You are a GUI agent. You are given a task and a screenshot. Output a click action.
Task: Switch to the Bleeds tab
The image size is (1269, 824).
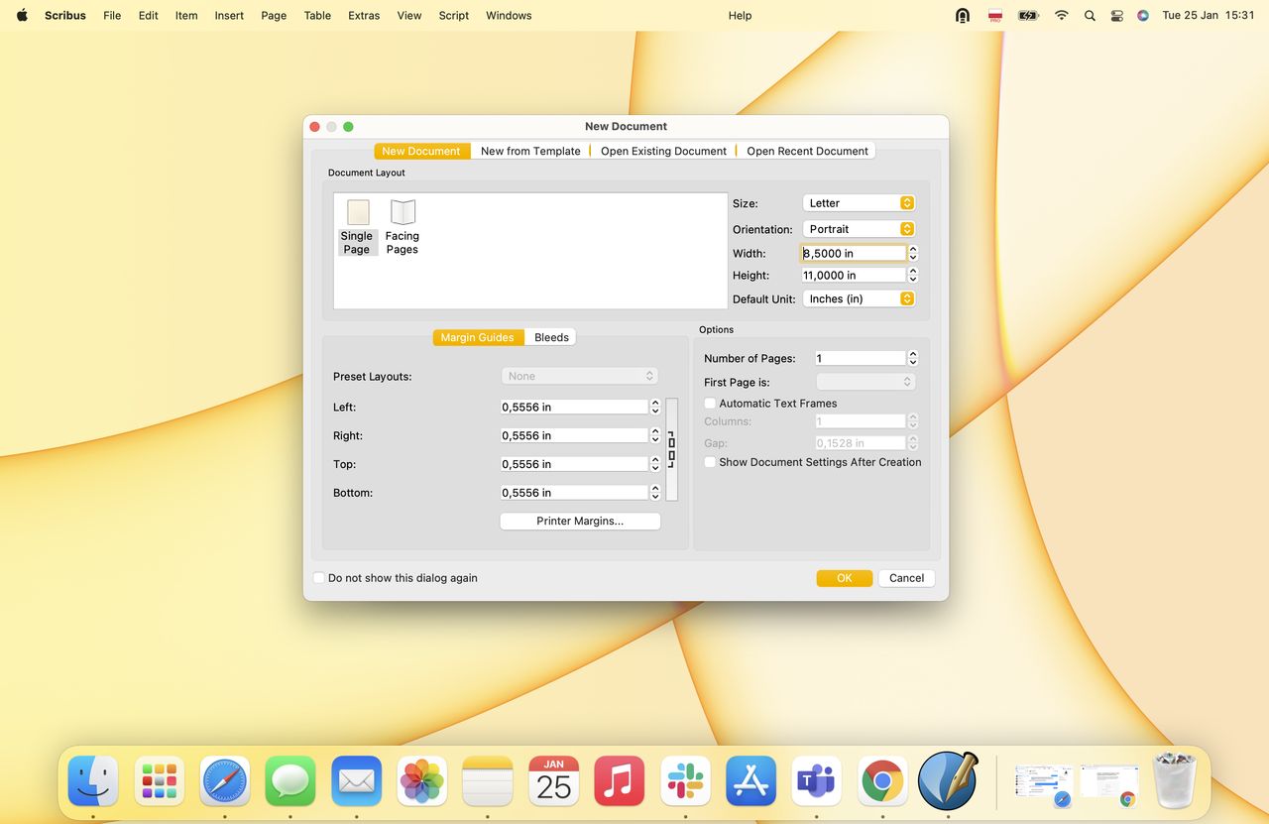[551, 337]
